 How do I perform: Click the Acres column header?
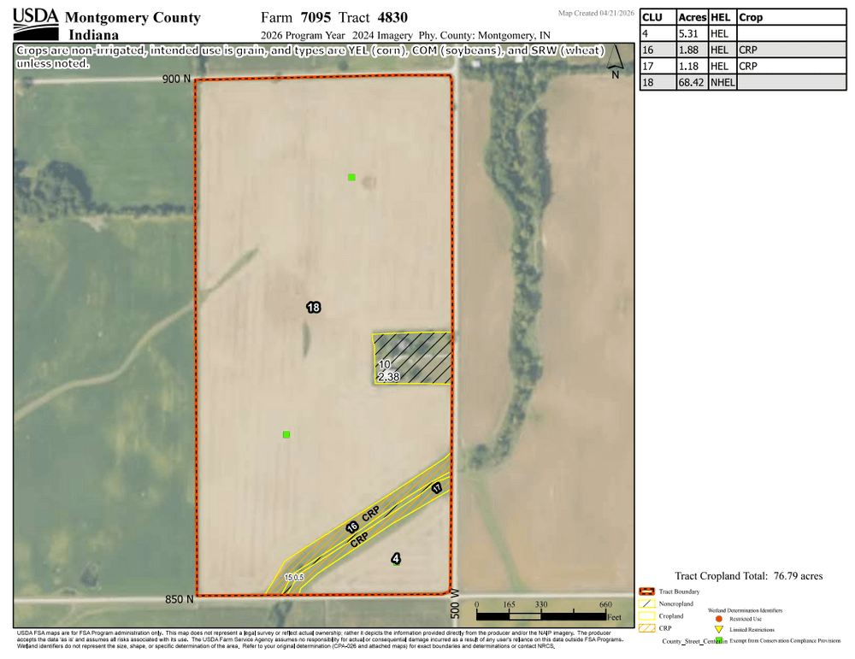click(x=692, y=17)
